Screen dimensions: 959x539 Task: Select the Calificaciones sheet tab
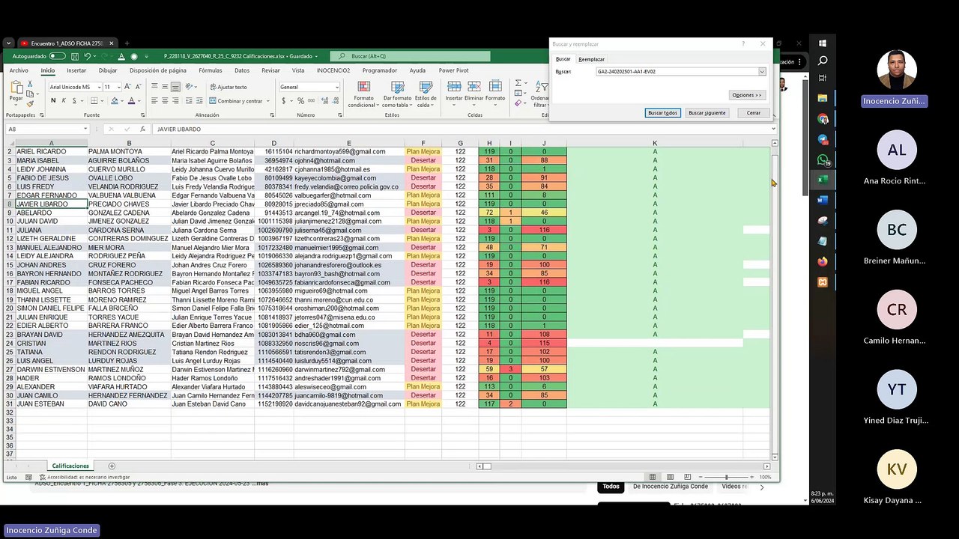click(70, 466)
